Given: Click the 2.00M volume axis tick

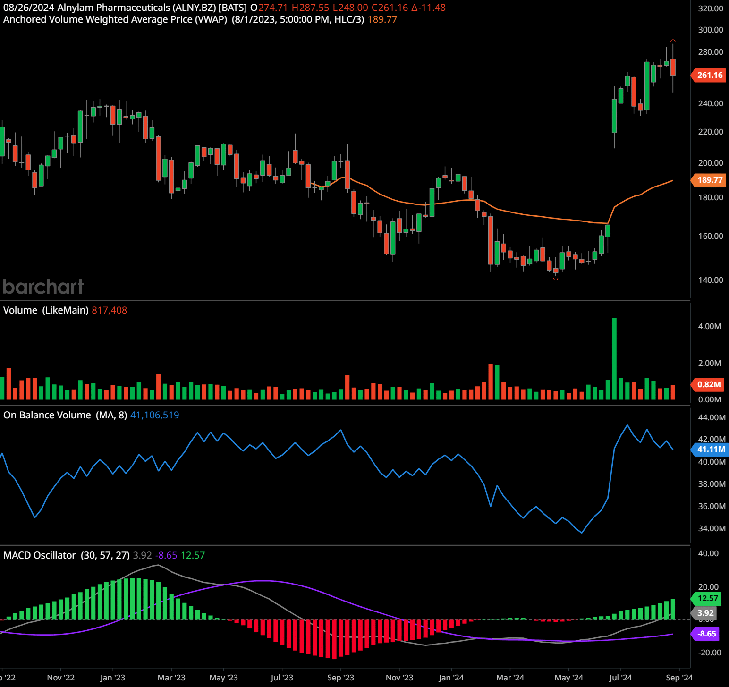Looking at the screenshot, I should click(710, 363).
